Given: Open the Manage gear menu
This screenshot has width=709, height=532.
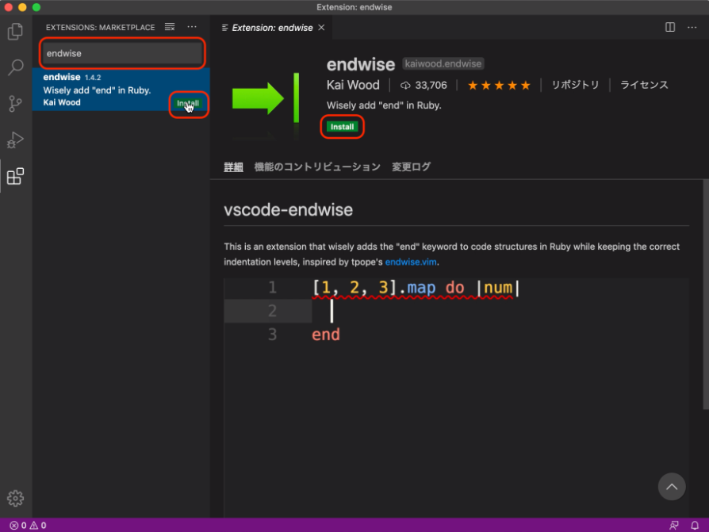Looking at the screenshot, I should 15,498.
